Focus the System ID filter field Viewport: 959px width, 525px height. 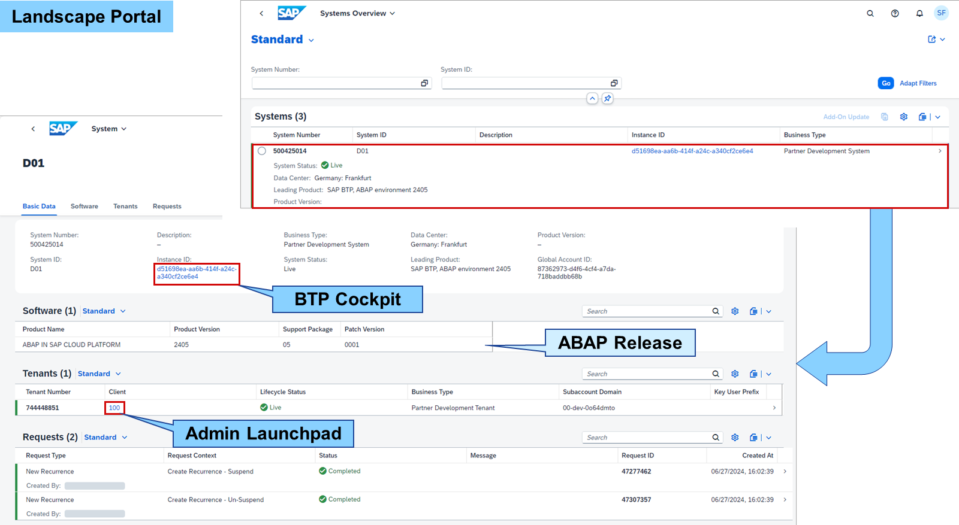pos(531,83)
